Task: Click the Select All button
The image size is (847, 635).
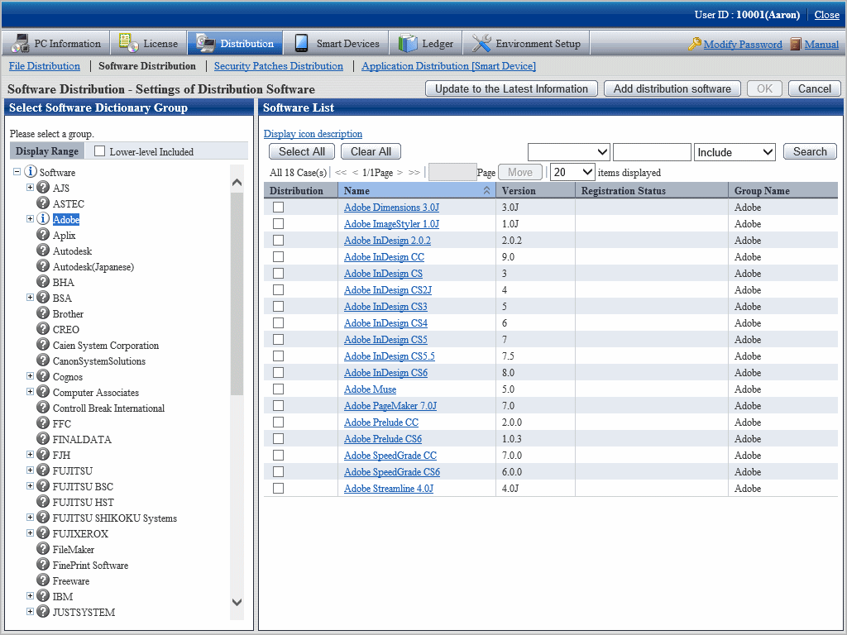Action: (302, 152)
